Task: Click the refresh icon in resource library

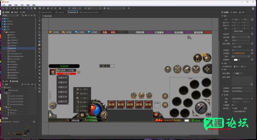Action: [23, 15]
